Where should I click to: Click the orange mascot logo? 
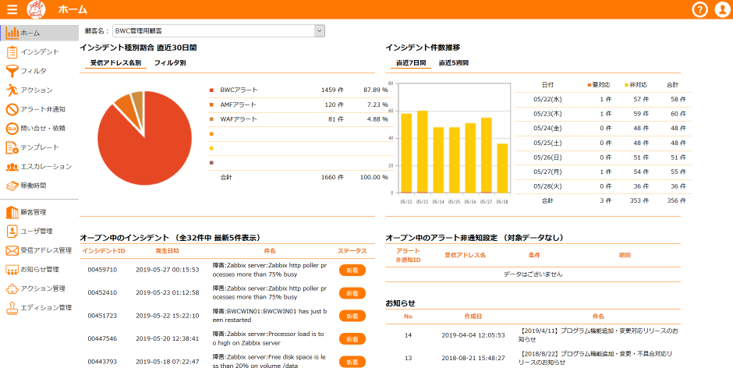pos(37,9)
